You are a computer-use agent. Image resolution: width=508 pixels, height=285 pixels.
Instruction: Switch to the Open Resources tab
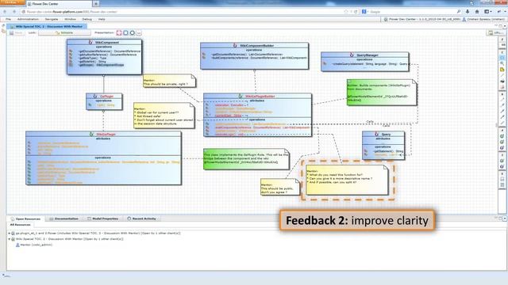[25, 218]
